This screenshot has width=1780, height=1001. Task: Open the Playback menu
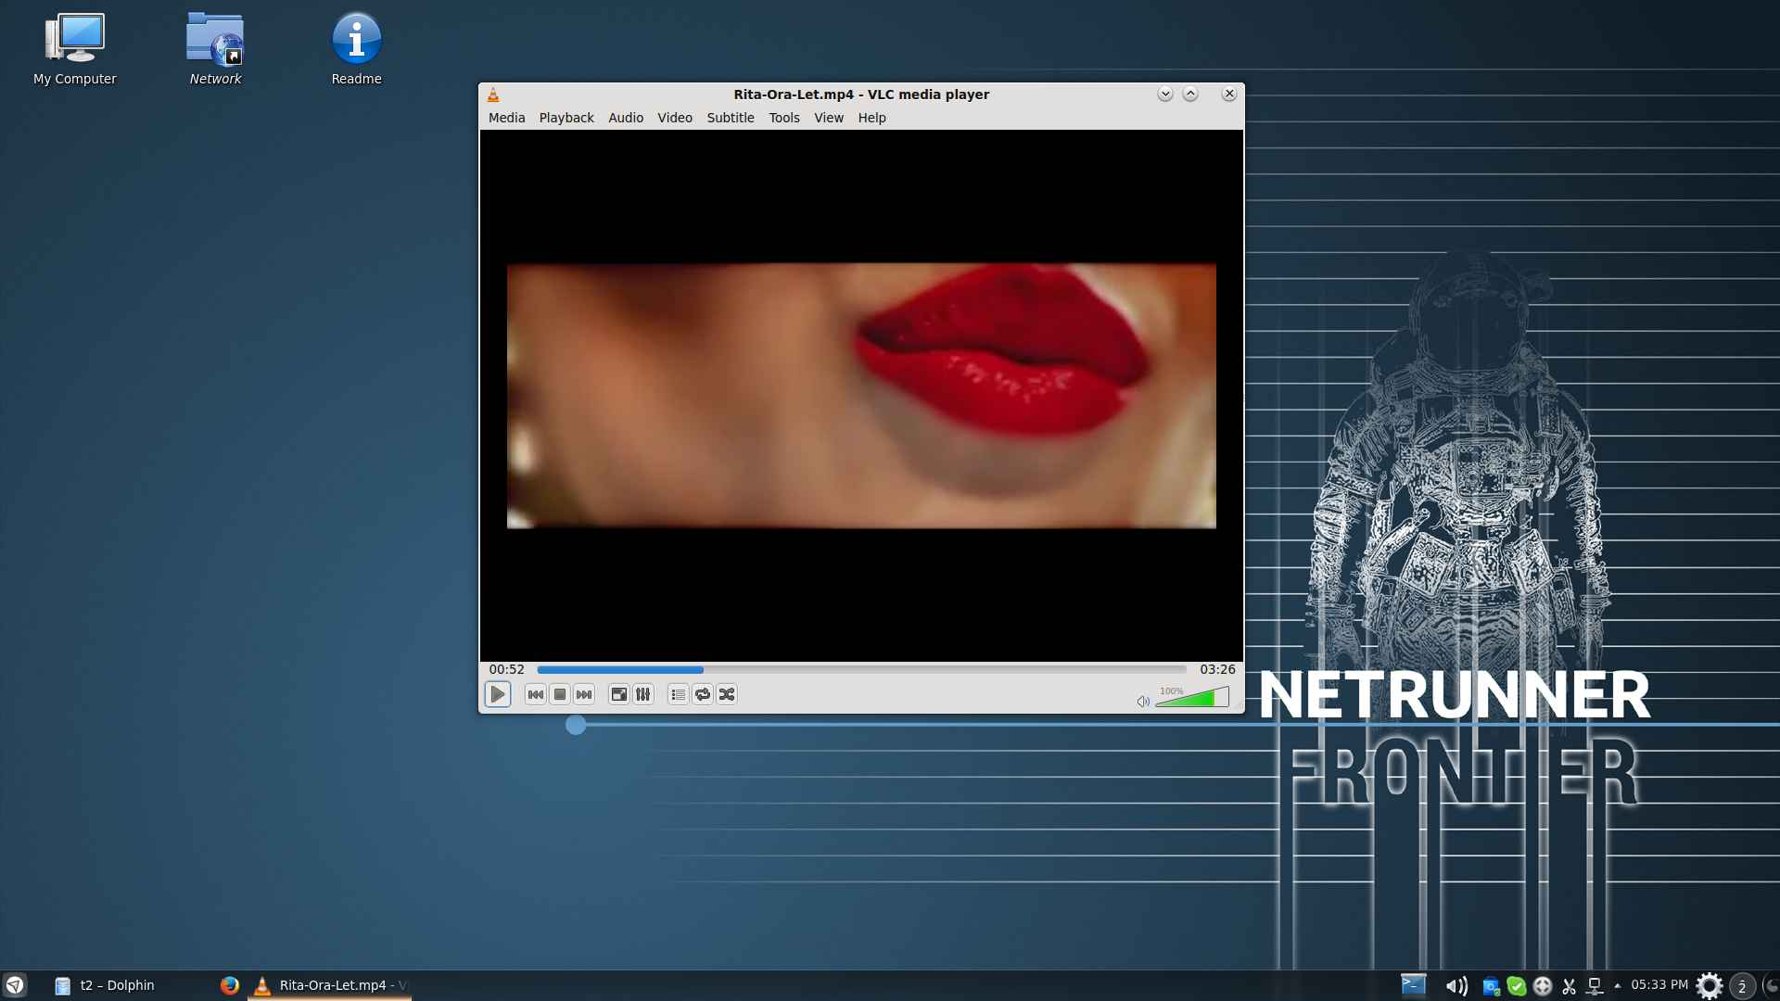point(566,118)
